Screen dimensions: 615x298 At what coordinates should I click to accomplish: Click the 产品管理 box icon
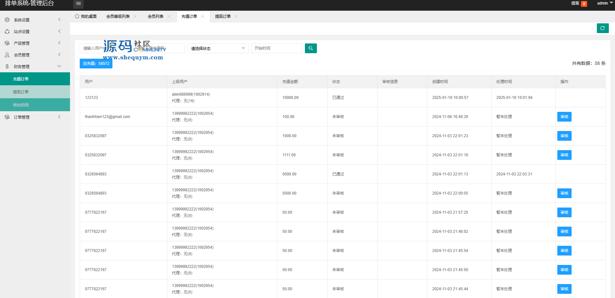7,43
